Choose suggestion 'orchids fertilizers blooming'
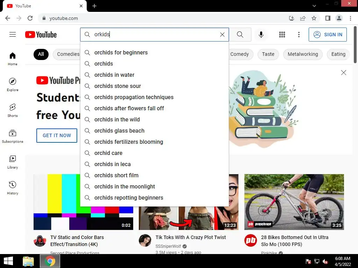The image size is (358, 268). point(155,142)
